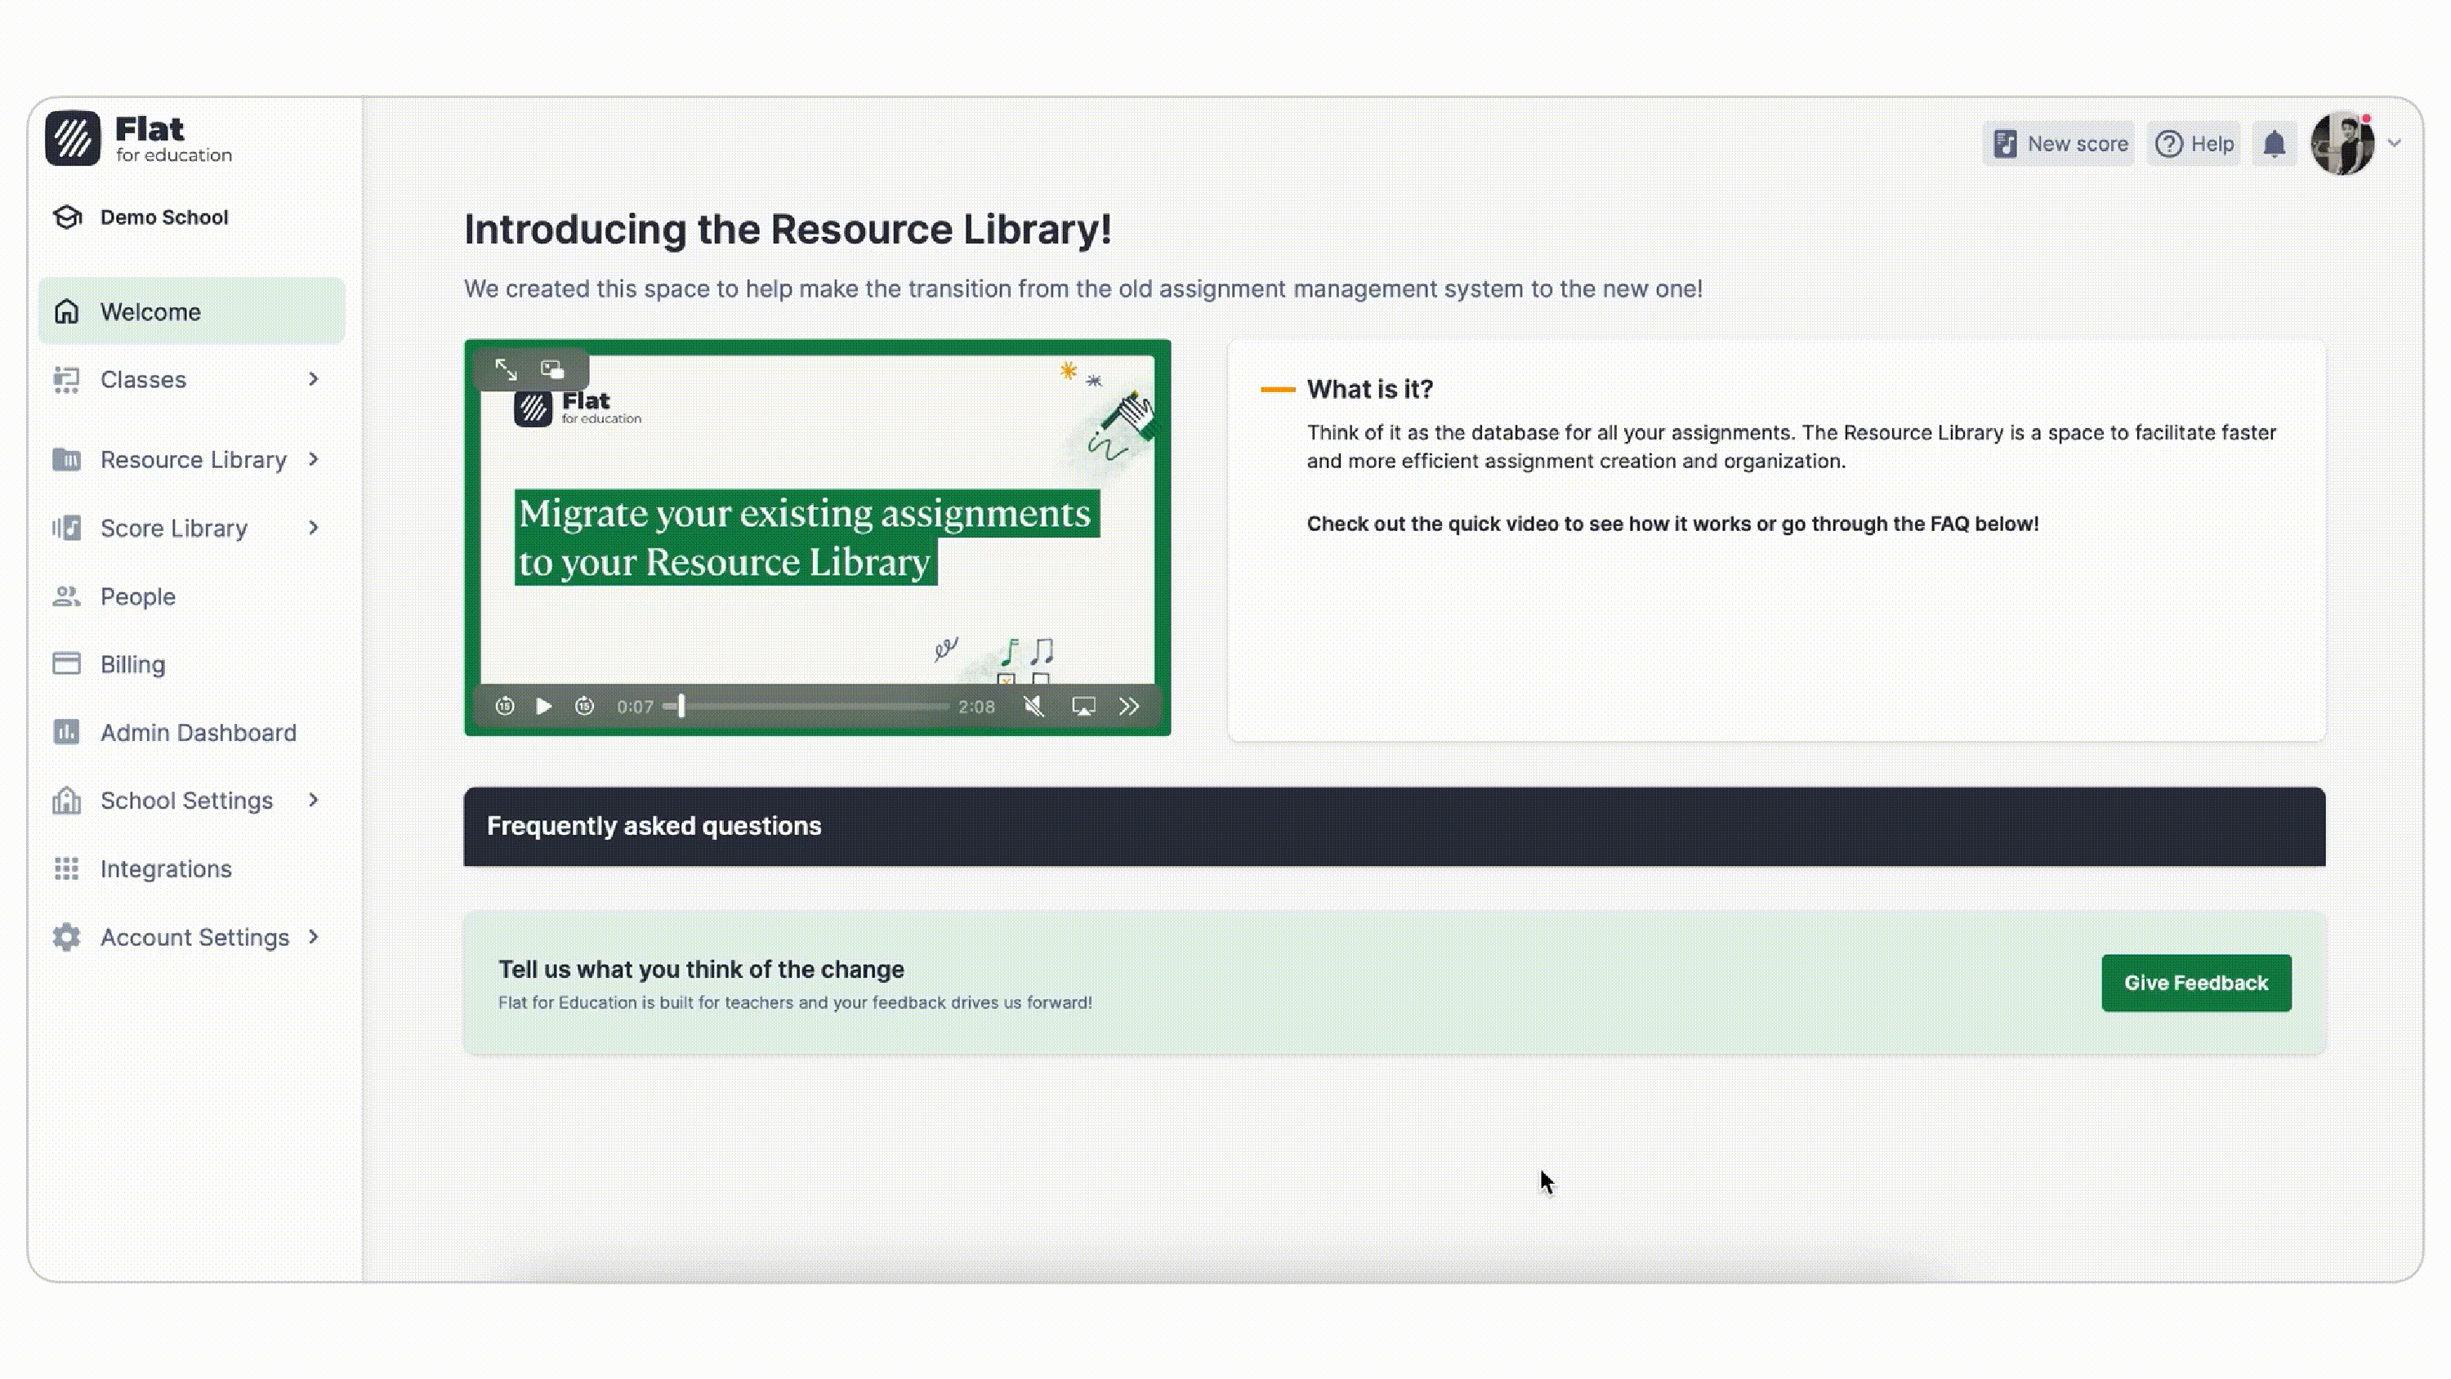Open more video controls double-chevron
Image resolution: width=2451 pixels, height=1379 pixels.
[x=1129, y=706]
